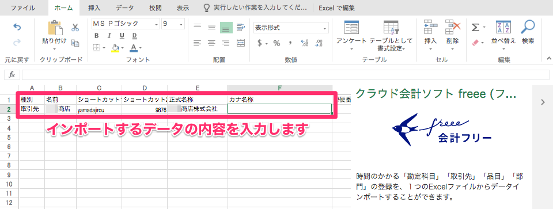
Task: Toggle italic formatting
Action: (x=109, y=35)
